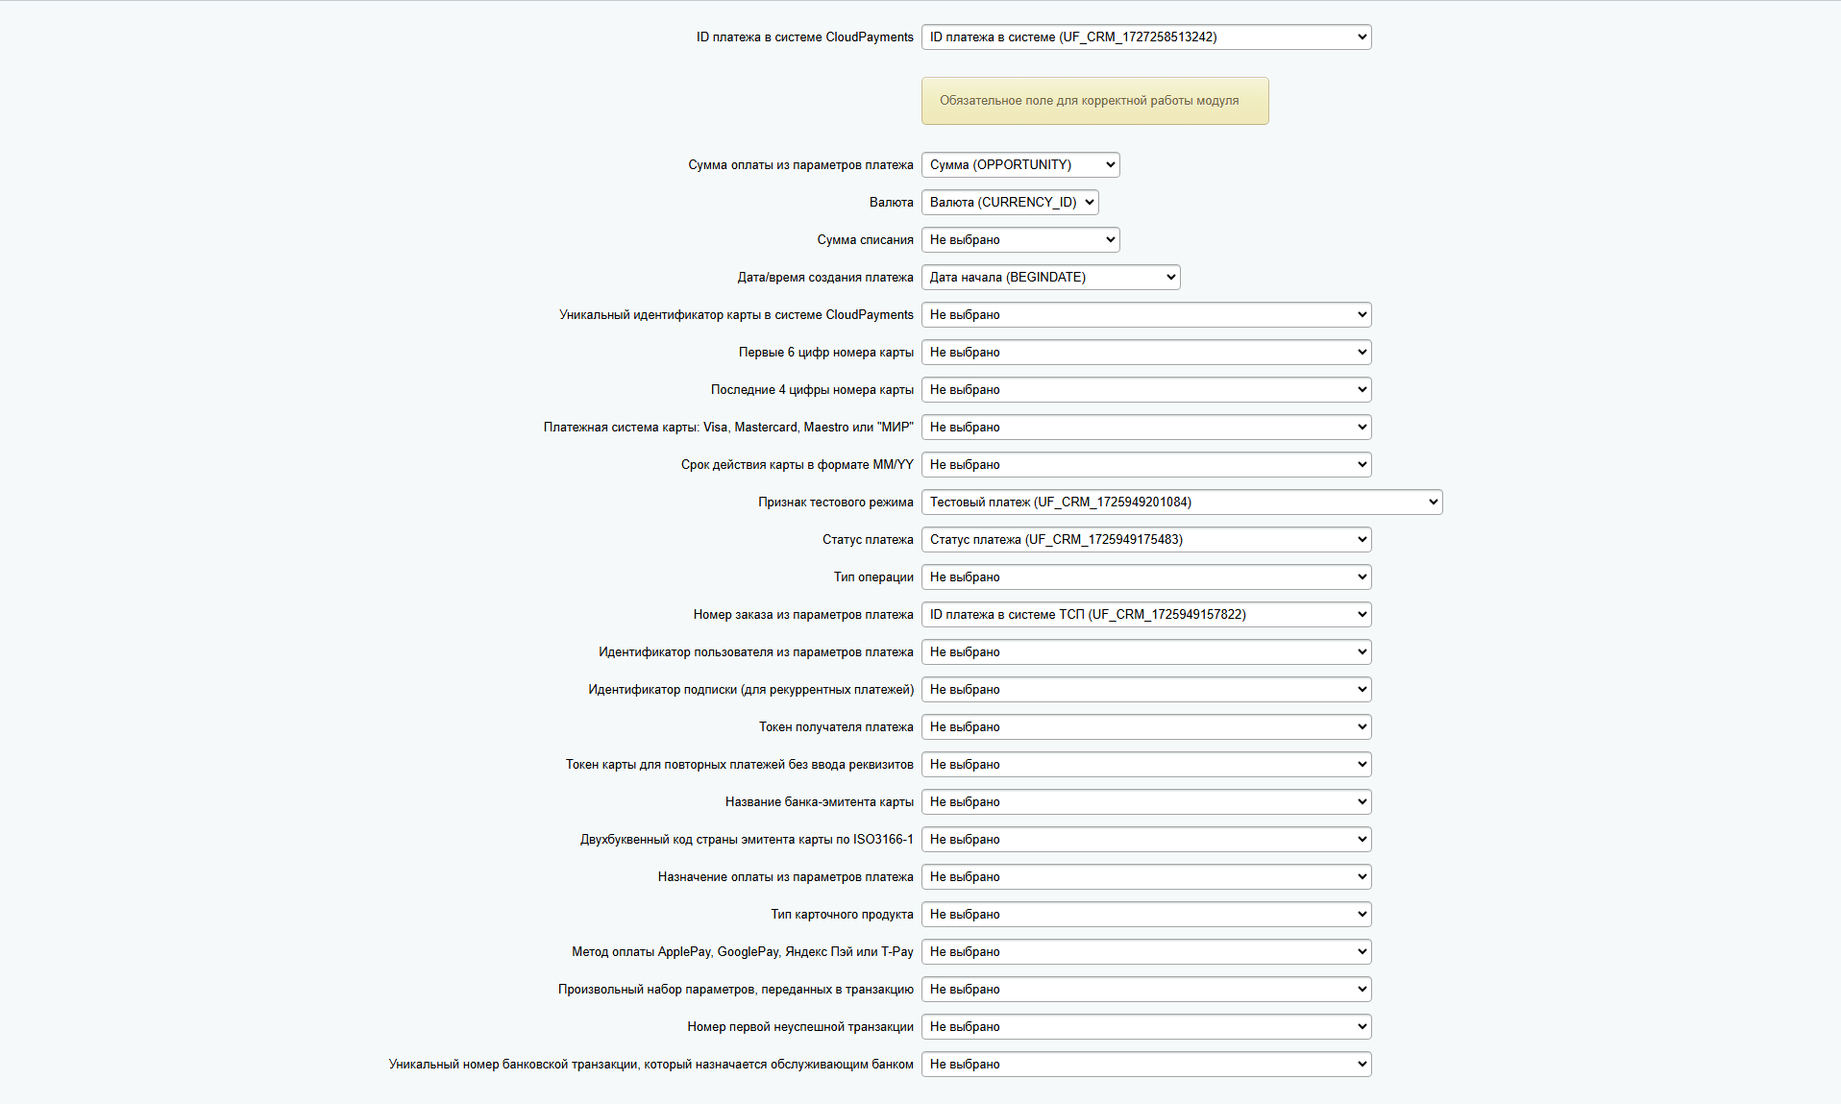Viewport: 1841px width, 1104px height.
Task: Open the Сумма оплаты из параметров платежа dropdown
Action: pyautogui.click(x=1020, y=164)
